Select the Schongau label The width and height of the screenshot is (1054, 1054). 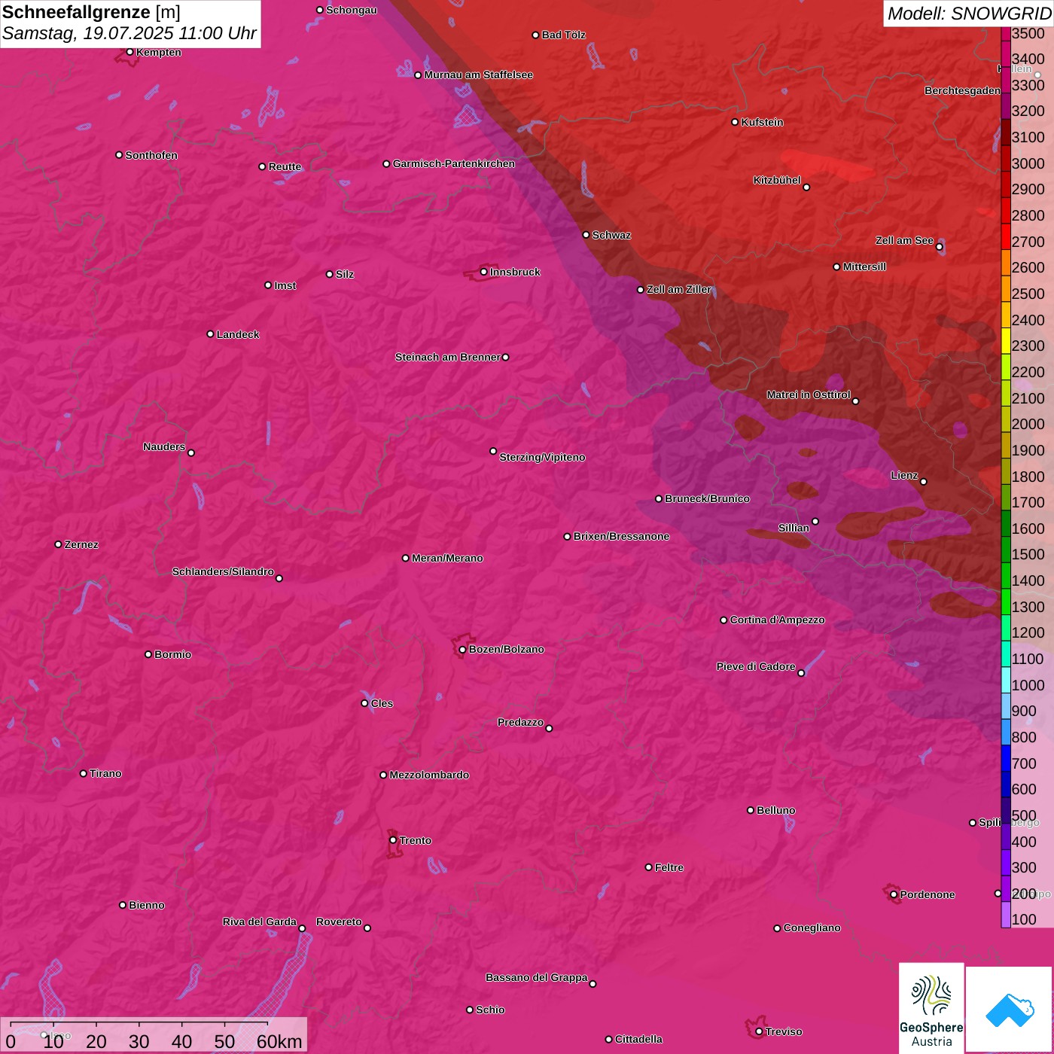click(351, 10)
